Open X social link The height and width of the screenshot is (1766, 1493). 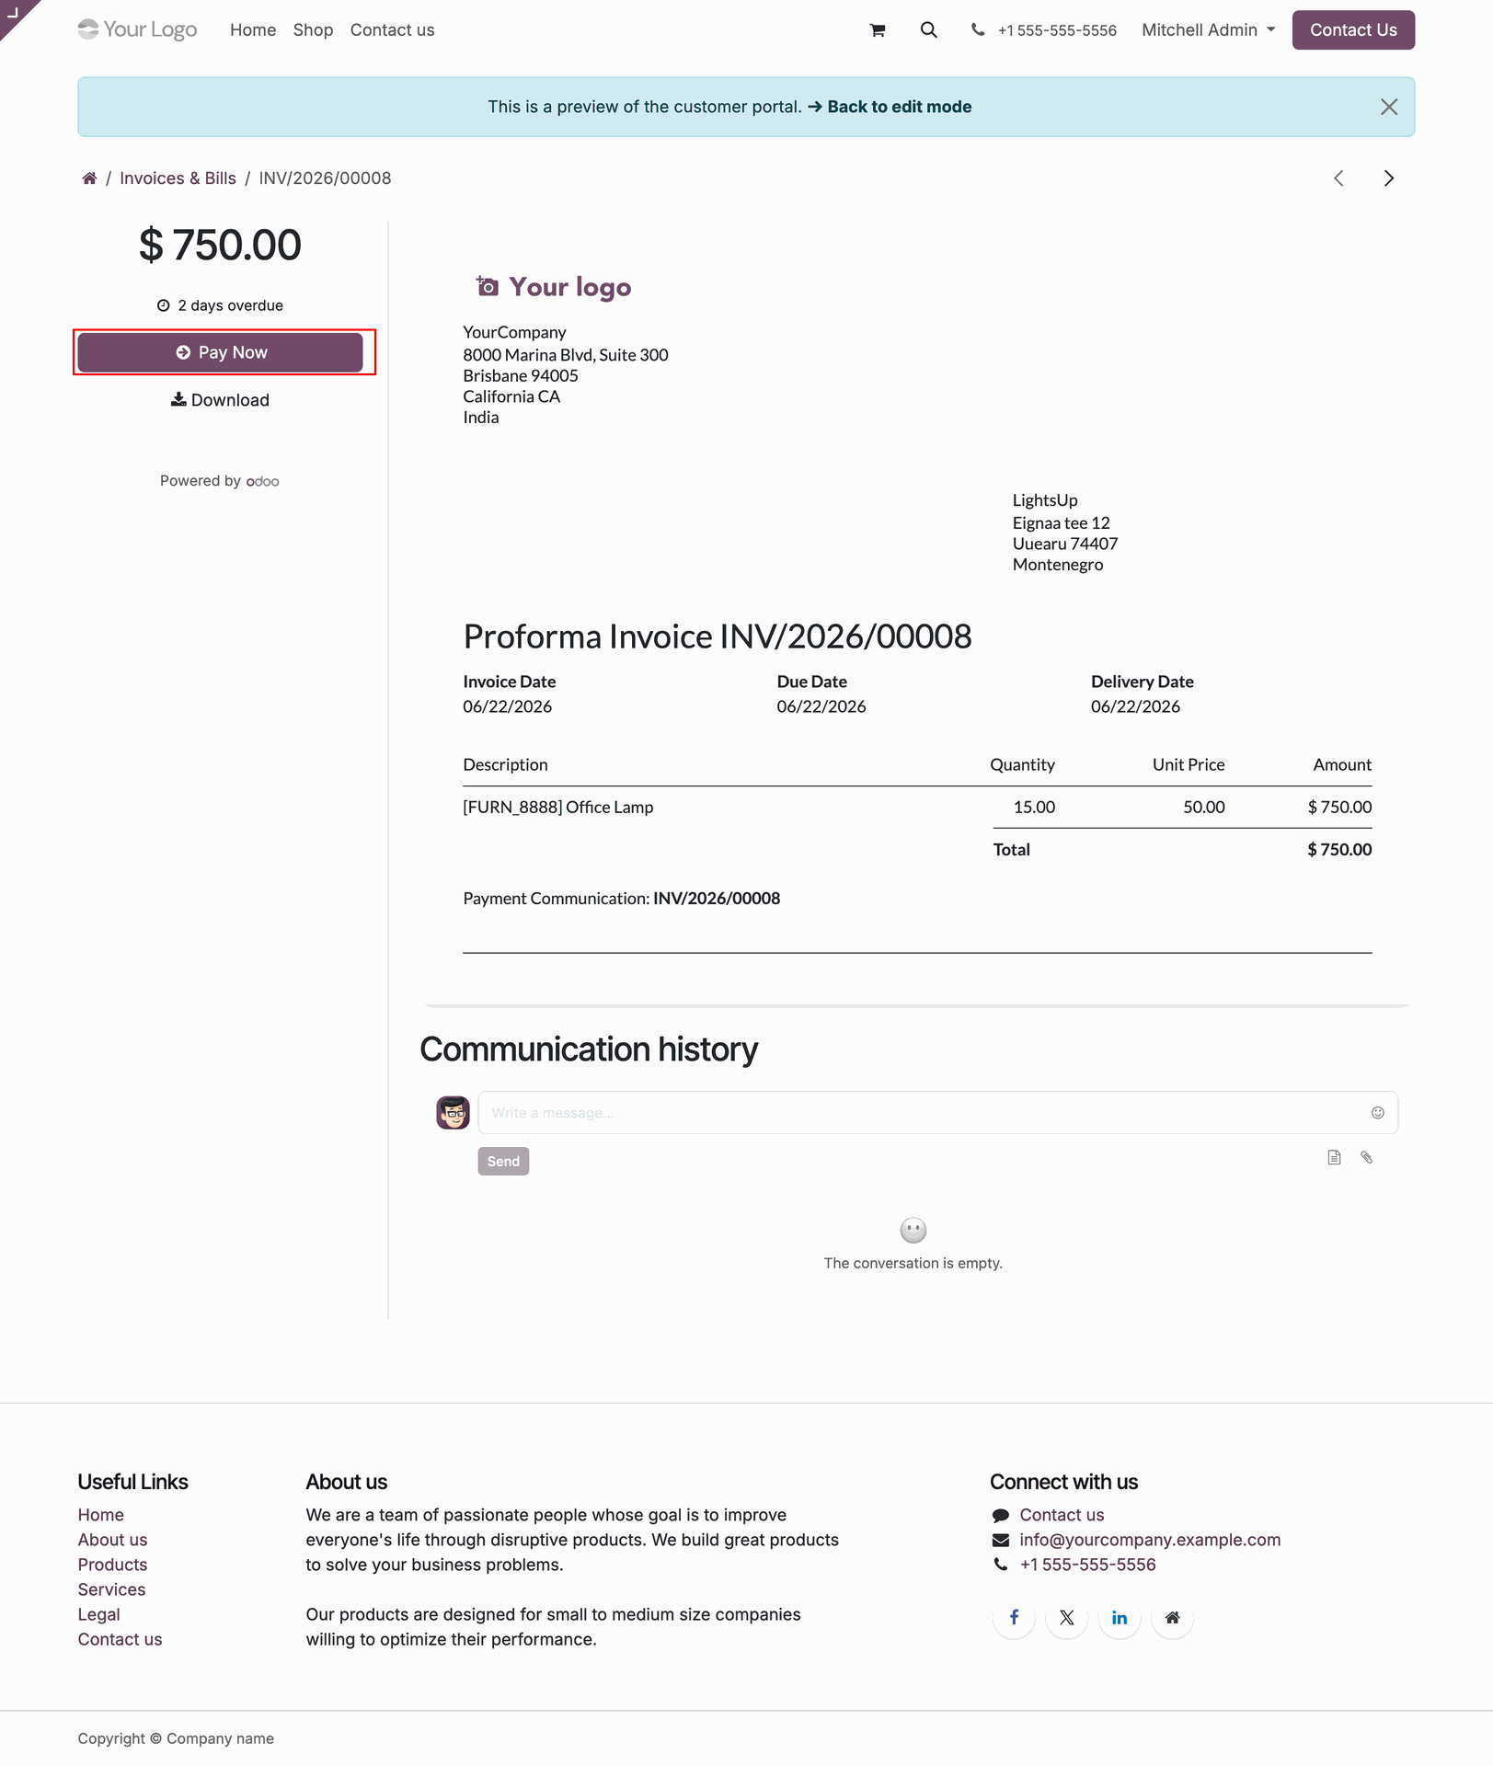[x=1067, y=1618]
